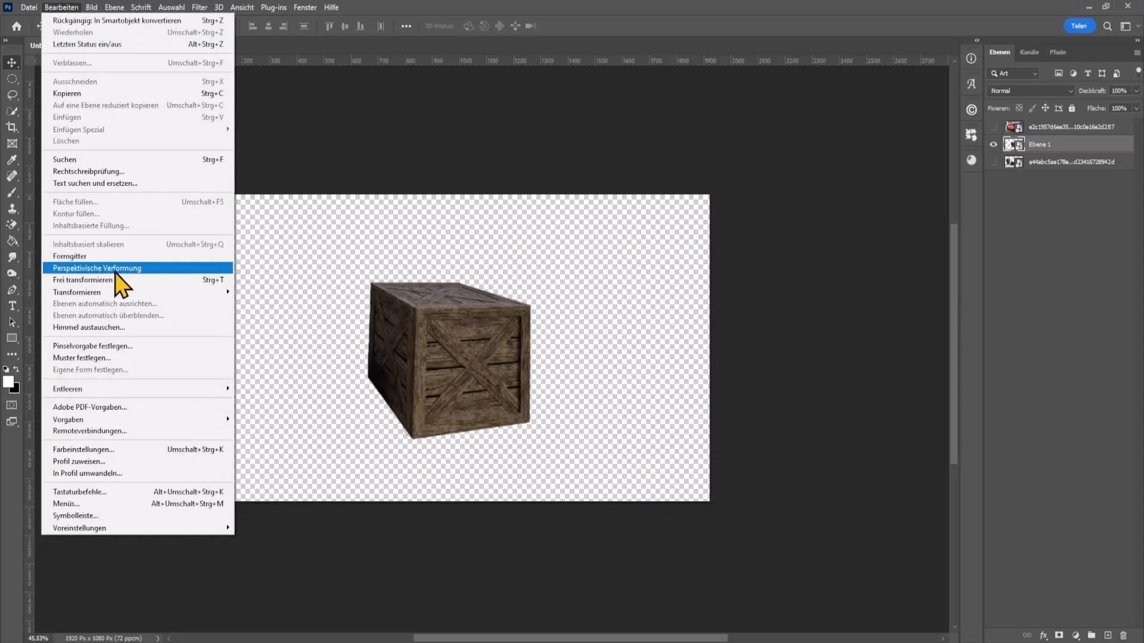The image size is (1144, 643).
Task: Select the Paint Bucket tool
Action: coord(12,241)
